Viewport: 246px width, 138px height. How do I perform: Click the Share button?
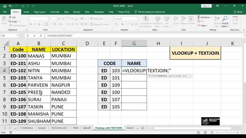click(x=238, y=12)
